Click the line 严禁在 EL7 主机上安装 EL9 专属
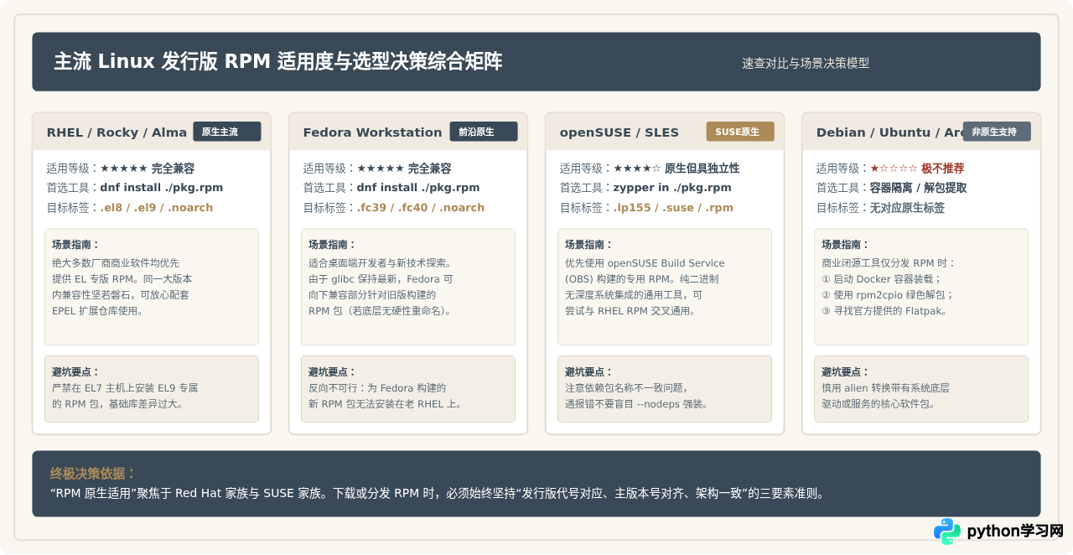Viewport: 1073px width, 555px height. [125, 388]
